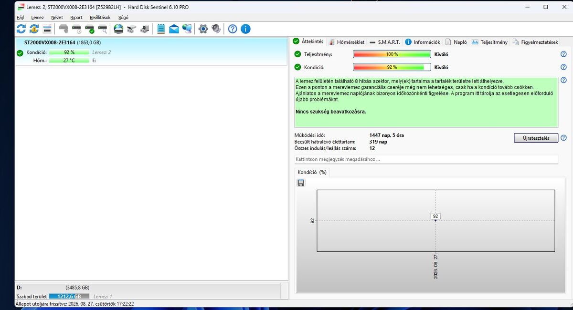This screenshot has width=573, height=310.
Task: Click the blue Refresh arrows toolbar icon
Action: [x=21, y=29]
